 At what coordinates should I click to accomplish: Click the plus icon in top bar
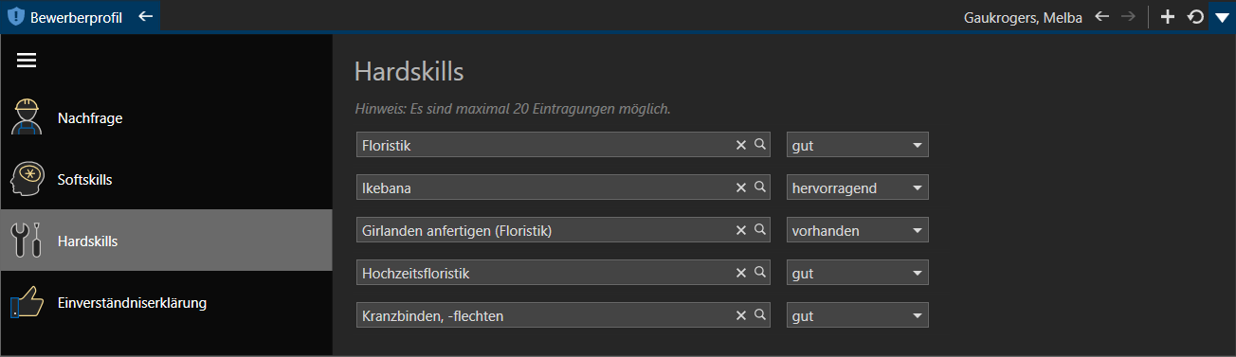coord(1168,16)
